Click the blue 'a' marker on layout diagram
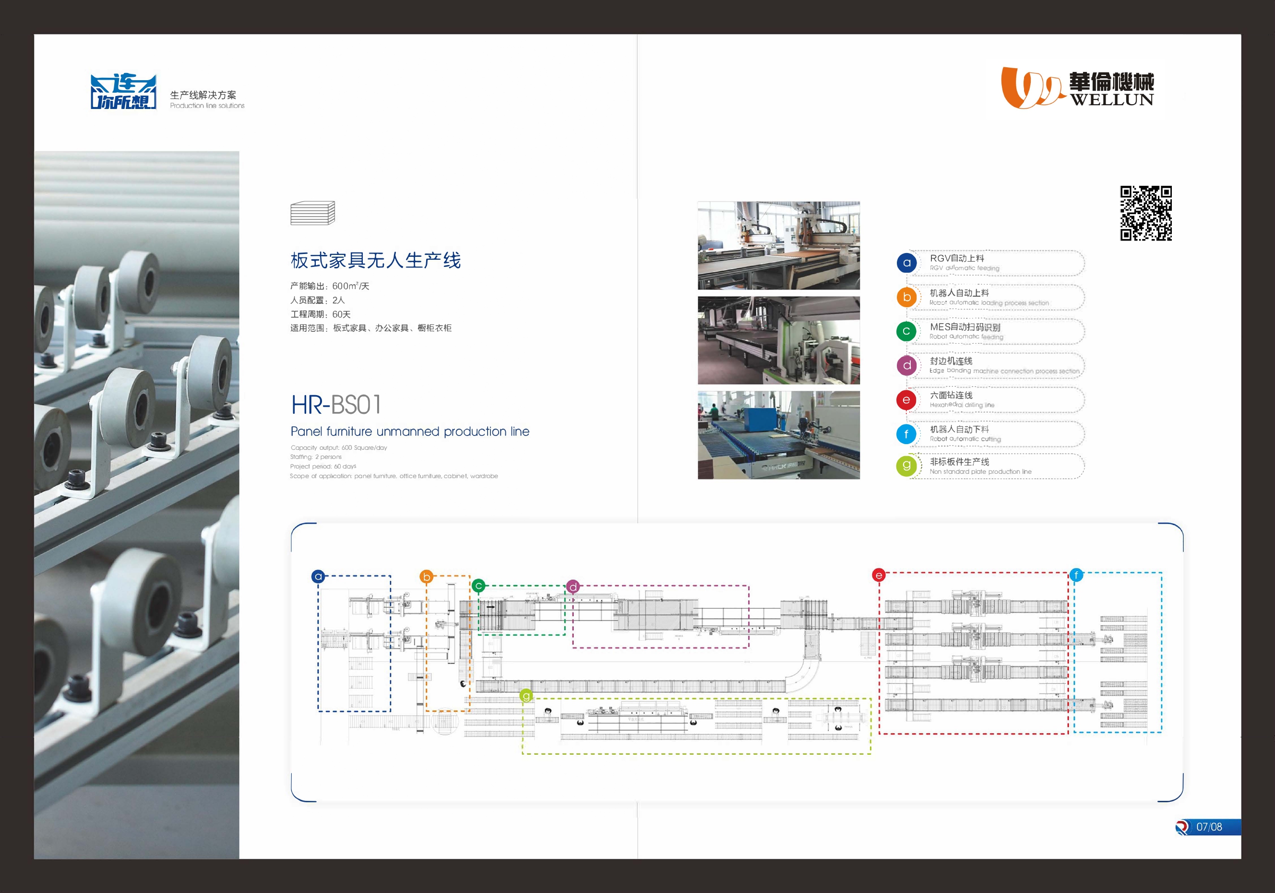This screenshot has width=1275, height=893. [318, 577]
